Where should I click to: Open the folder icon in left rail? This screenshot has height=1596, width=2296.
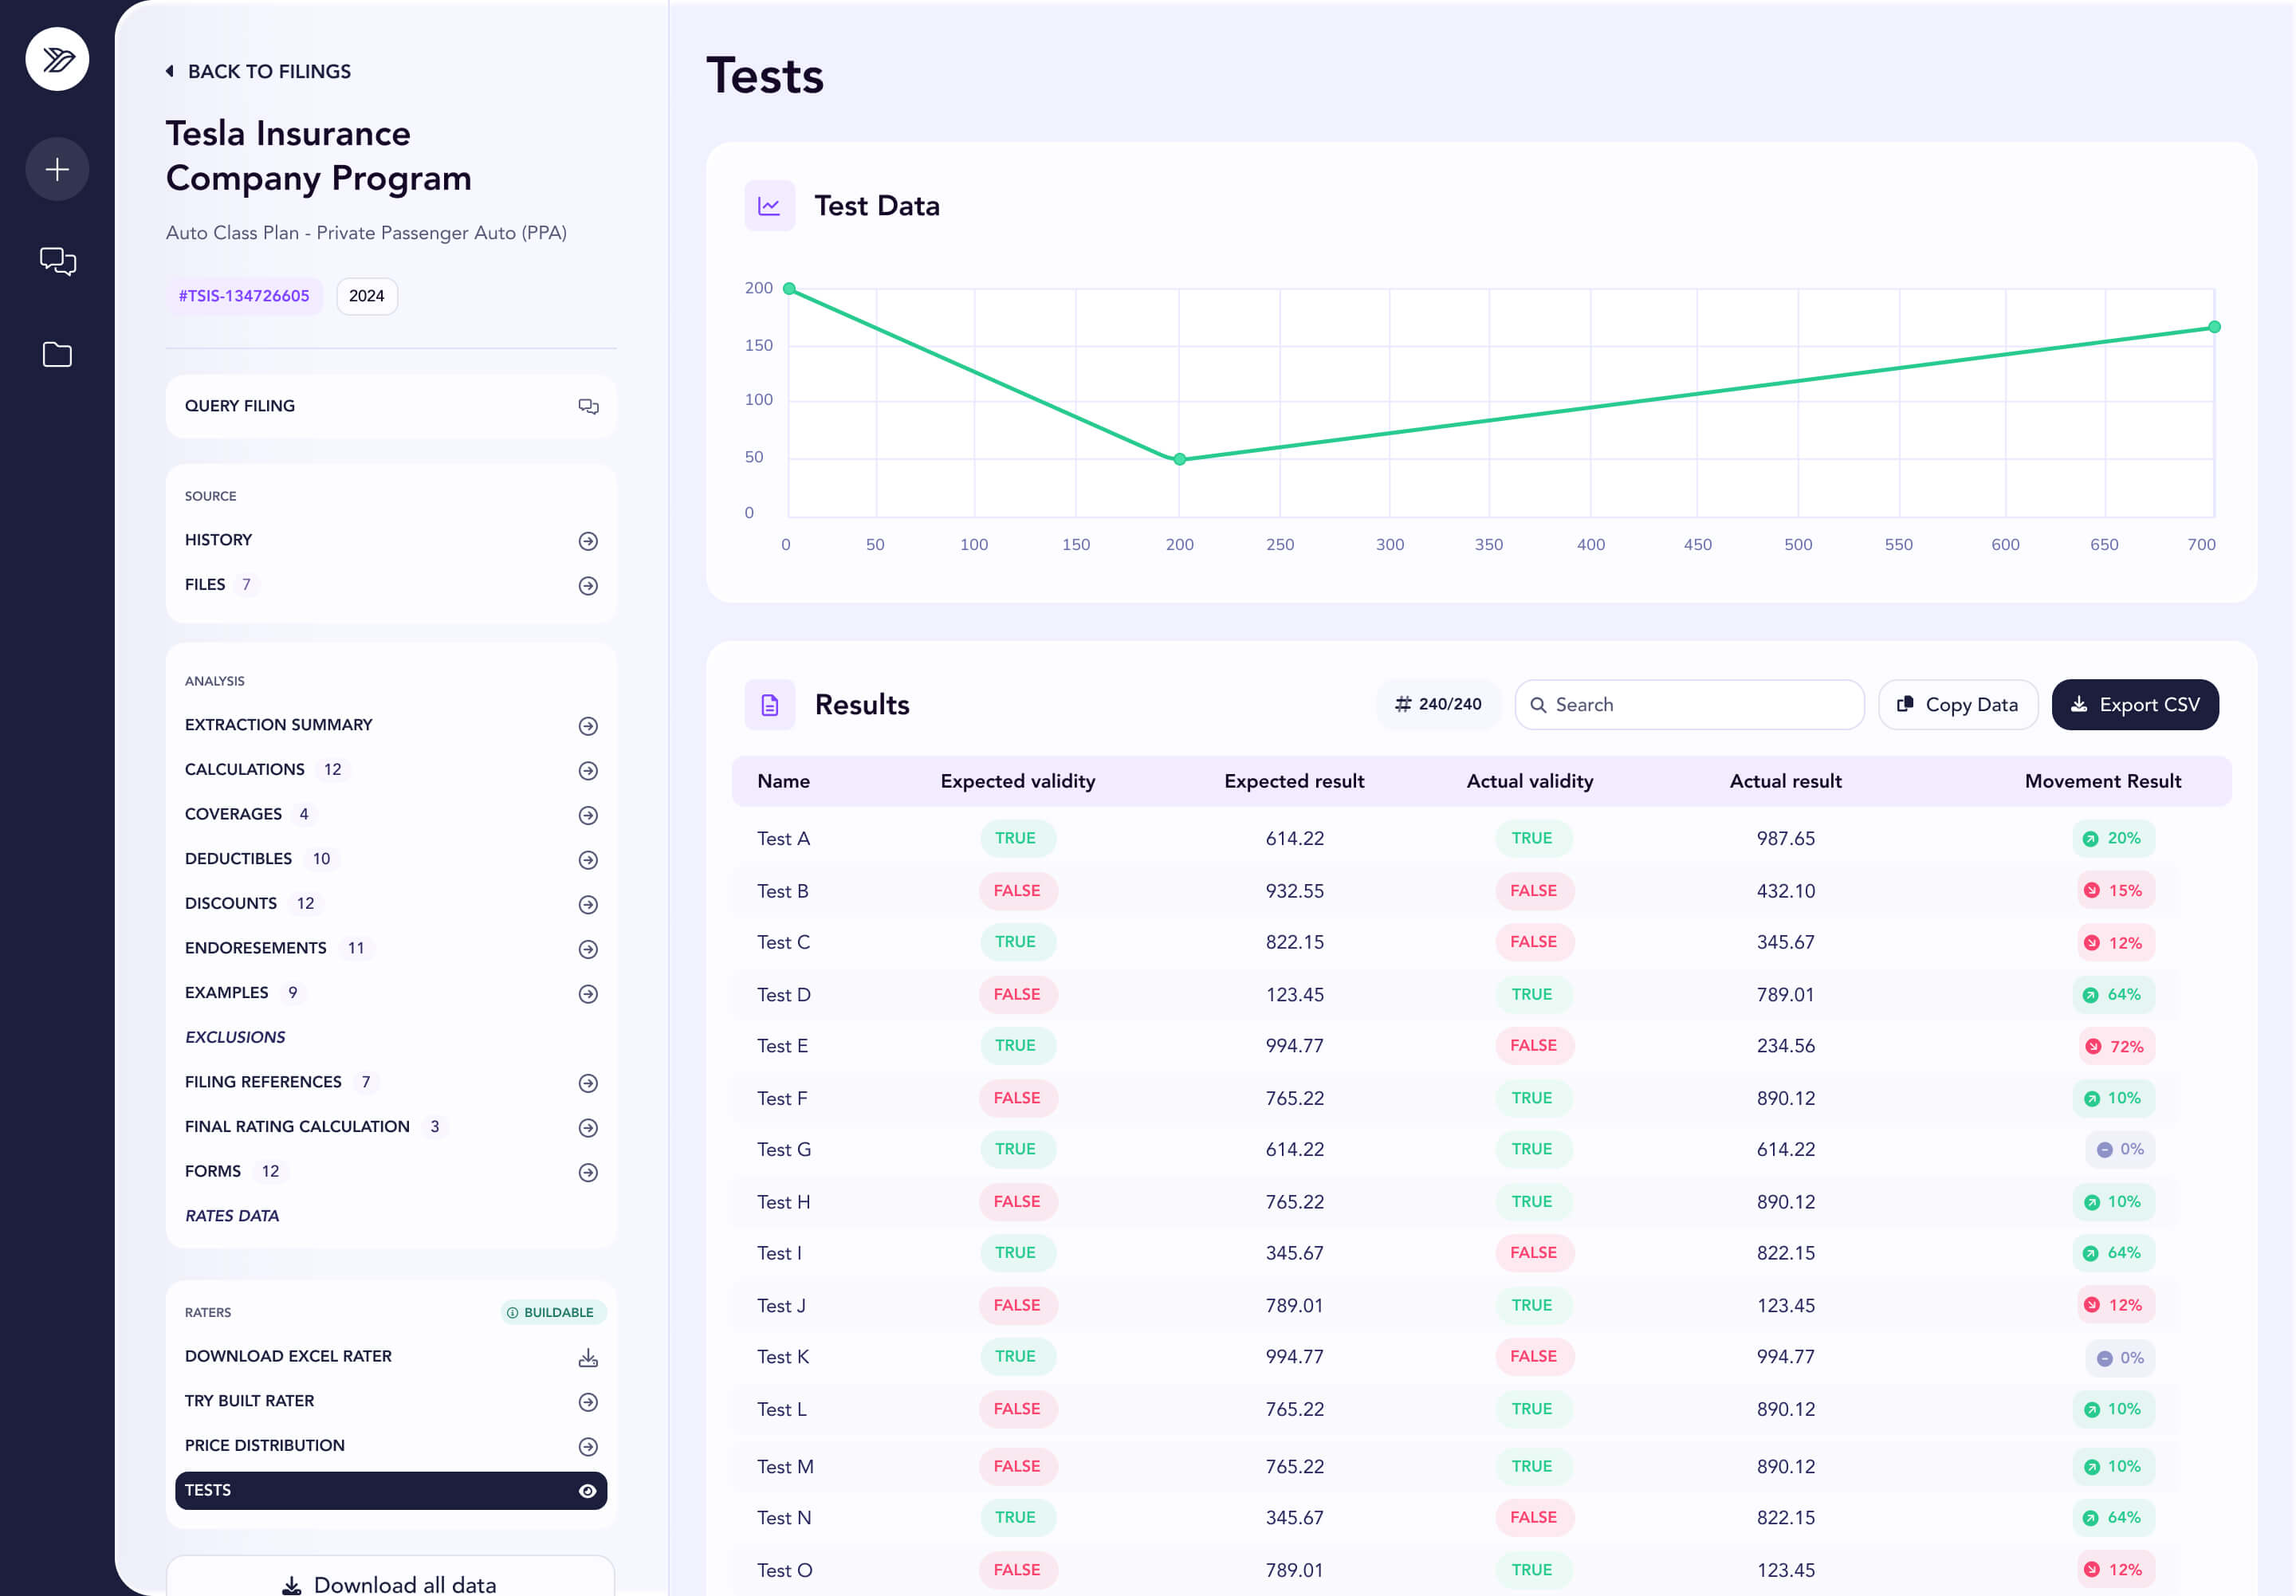(x=57, y=354)
